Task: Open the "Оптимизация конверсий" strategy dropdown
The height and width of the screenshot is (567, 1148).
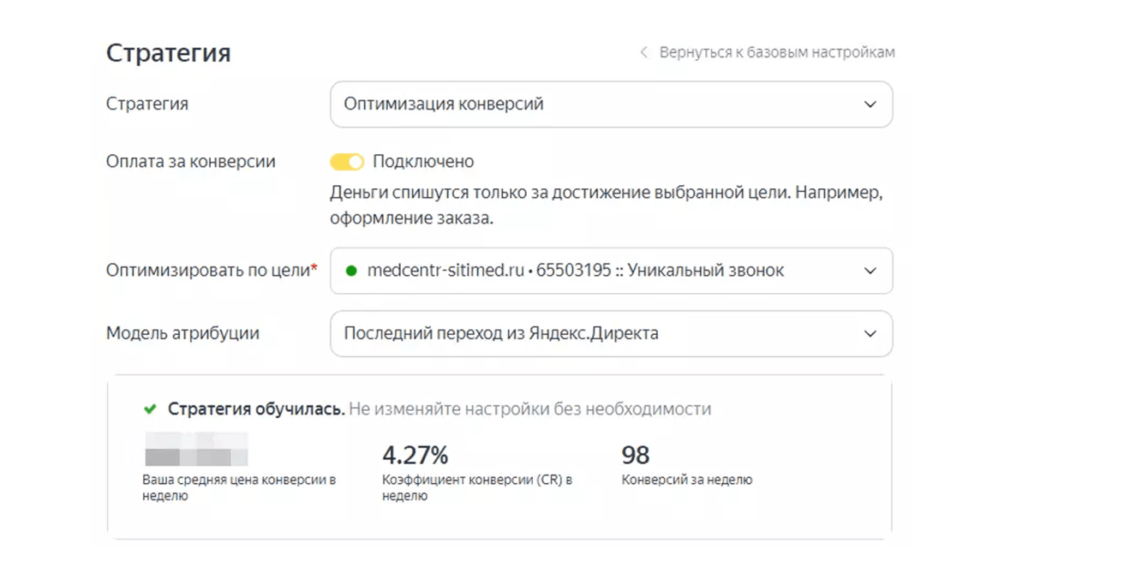Action: click(x=600, y=104)
